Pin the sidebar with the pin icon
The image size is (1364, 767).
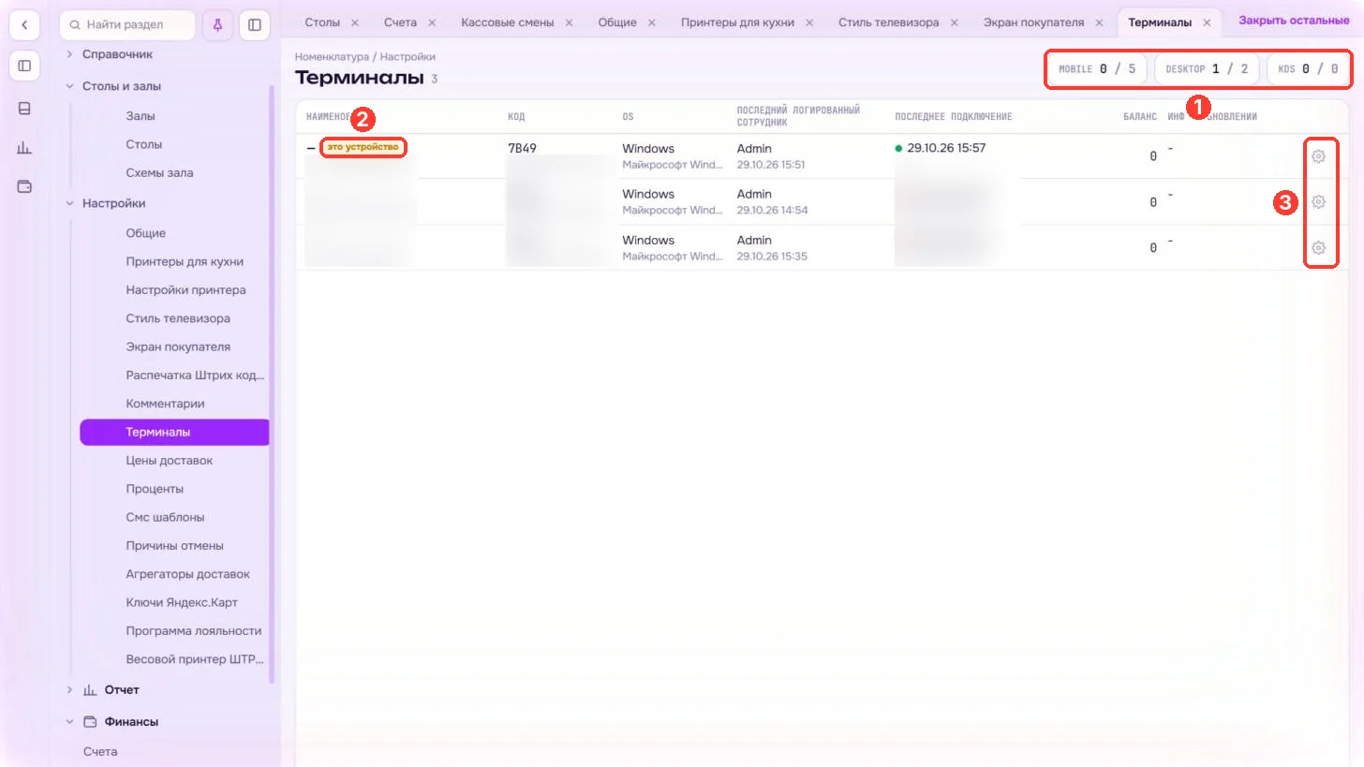[217, 25]
